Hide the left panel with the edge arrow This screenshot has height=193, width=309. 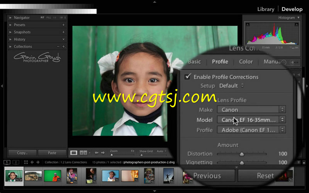(x=2, y=86)
